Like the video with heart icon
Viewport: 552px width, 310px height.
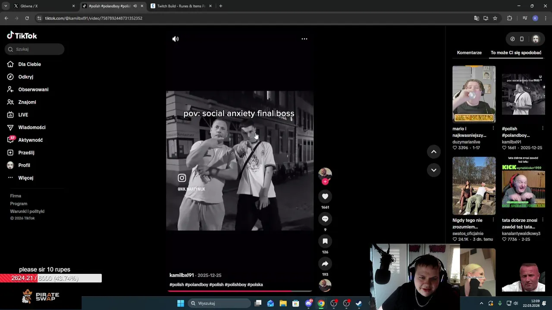[325, 196]
